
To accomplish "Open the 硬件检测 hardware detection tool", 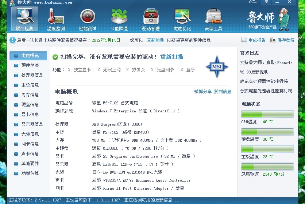I will (25, 19).
